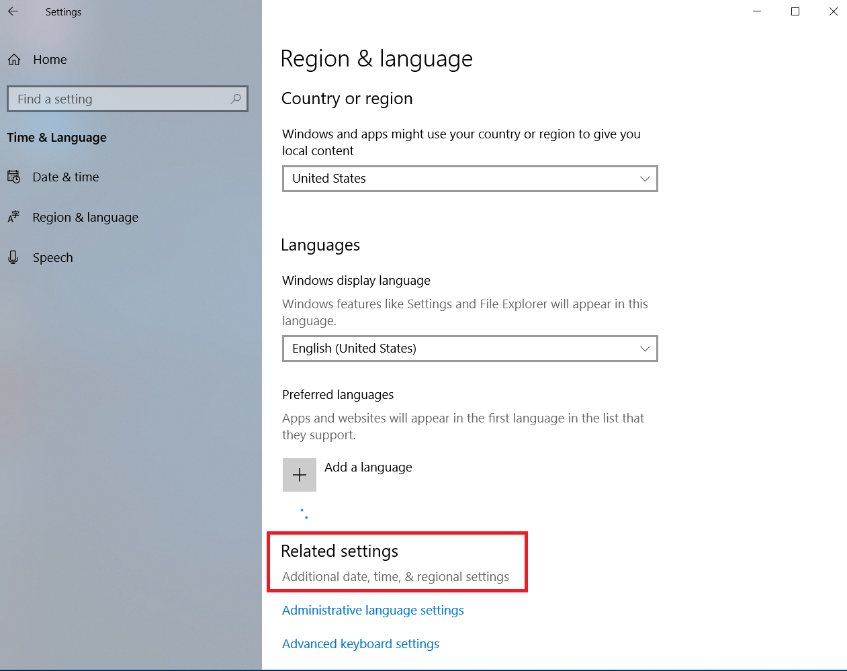The height and width of the screenshot is (671, 847).
Task: Click the Date & time calendar icon
Action: click(x=13, y=177)
